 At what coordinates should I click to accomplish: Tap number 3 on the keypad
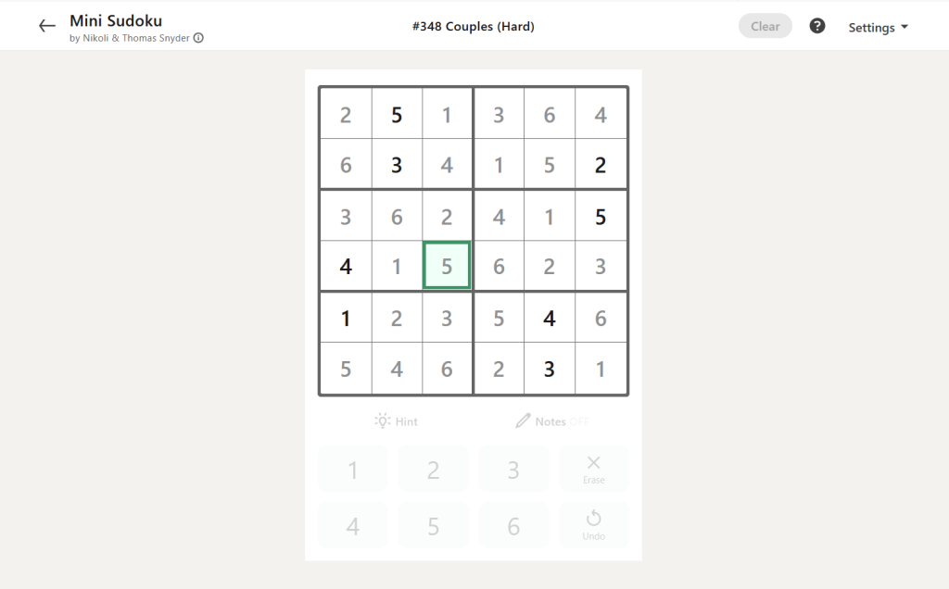513,470
